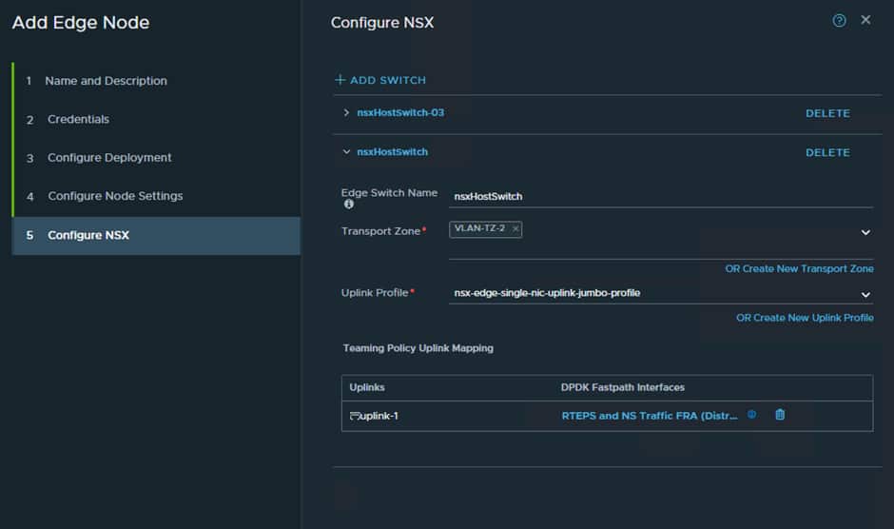Viewport: 894px width, 529px height.
Task: Click the info icon beside RTEPS interface
Action: coord(751,415)
